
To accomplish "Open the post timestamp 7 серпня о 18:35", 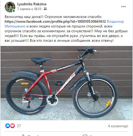I will click(x=29, y=9).
